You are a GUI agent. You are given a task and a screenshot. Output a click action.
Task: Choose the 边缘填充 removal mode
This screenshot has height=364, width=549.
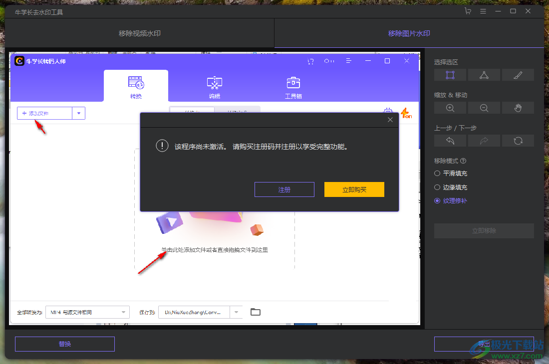[x=451, y=187]
